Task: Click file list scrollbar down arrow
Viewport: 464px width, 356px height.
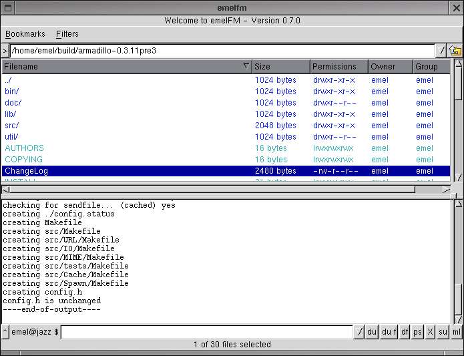Action: pos(458,177)
